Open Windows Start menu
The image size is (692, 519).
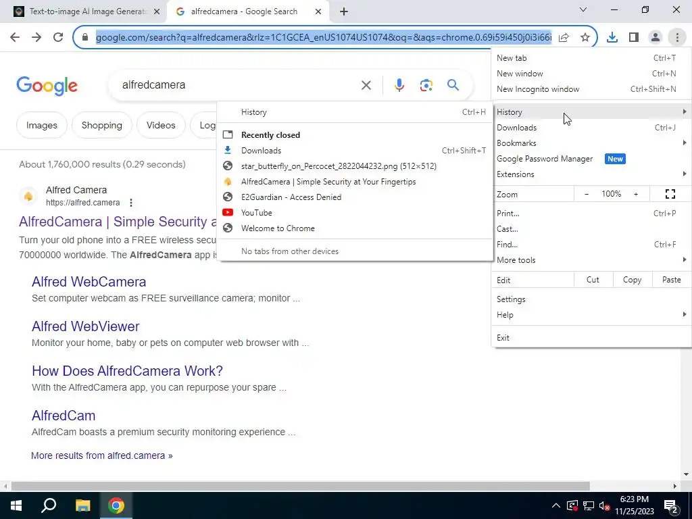[x=16, y=505]
